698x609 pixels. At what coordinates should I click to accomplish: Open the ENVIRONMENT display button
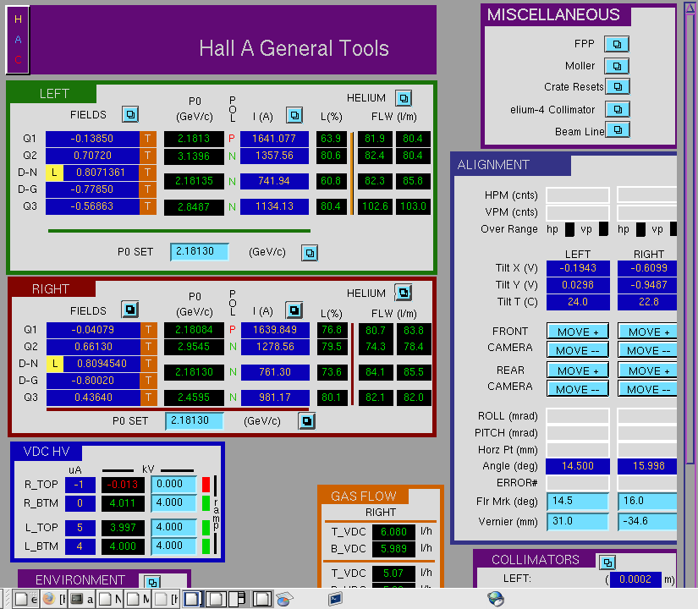[x=152, y=582]
